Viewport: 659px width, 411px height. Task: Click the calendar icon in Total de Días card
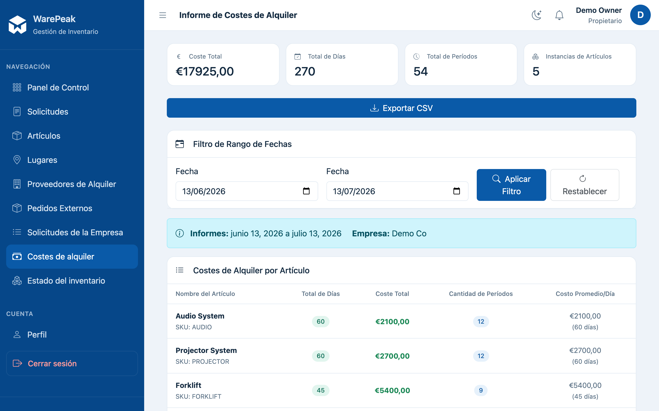coord(298,57)
